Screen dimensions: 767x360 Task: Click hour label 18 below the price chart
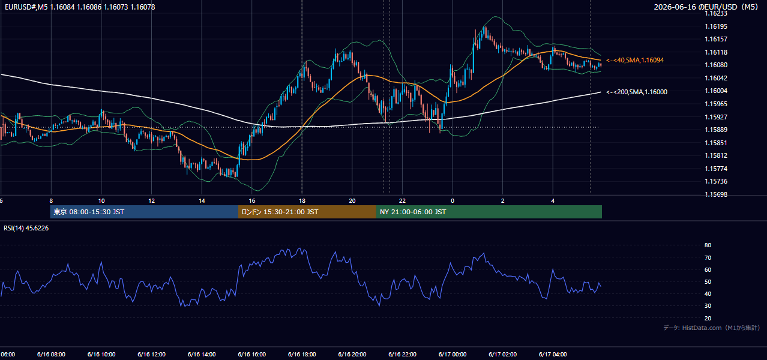click(302, 200)
